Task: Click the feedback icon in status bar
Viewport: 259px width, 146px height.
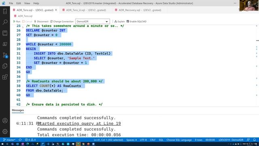Action: 248,140
